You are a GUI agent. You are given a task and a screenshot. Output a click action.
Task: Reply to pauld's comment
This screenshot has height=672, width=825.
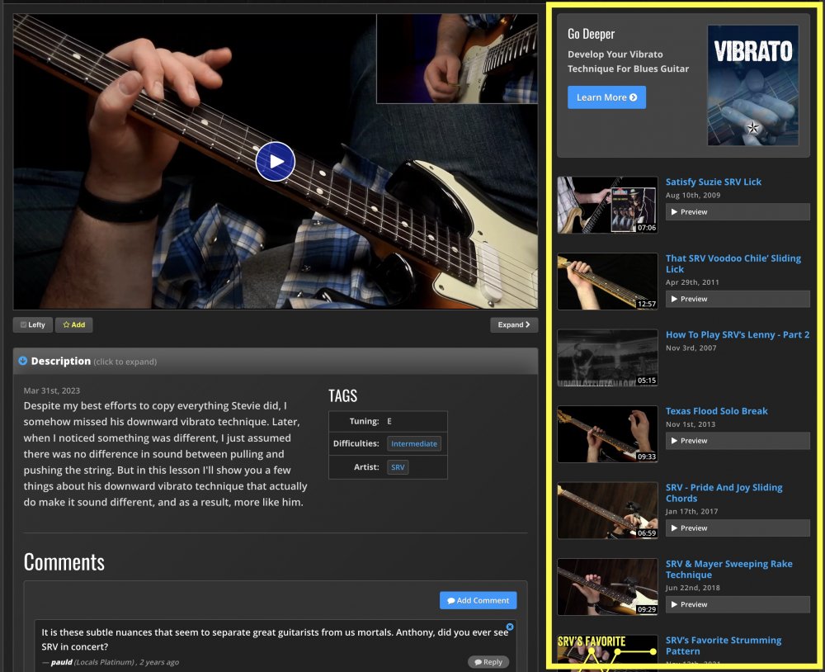488,662
